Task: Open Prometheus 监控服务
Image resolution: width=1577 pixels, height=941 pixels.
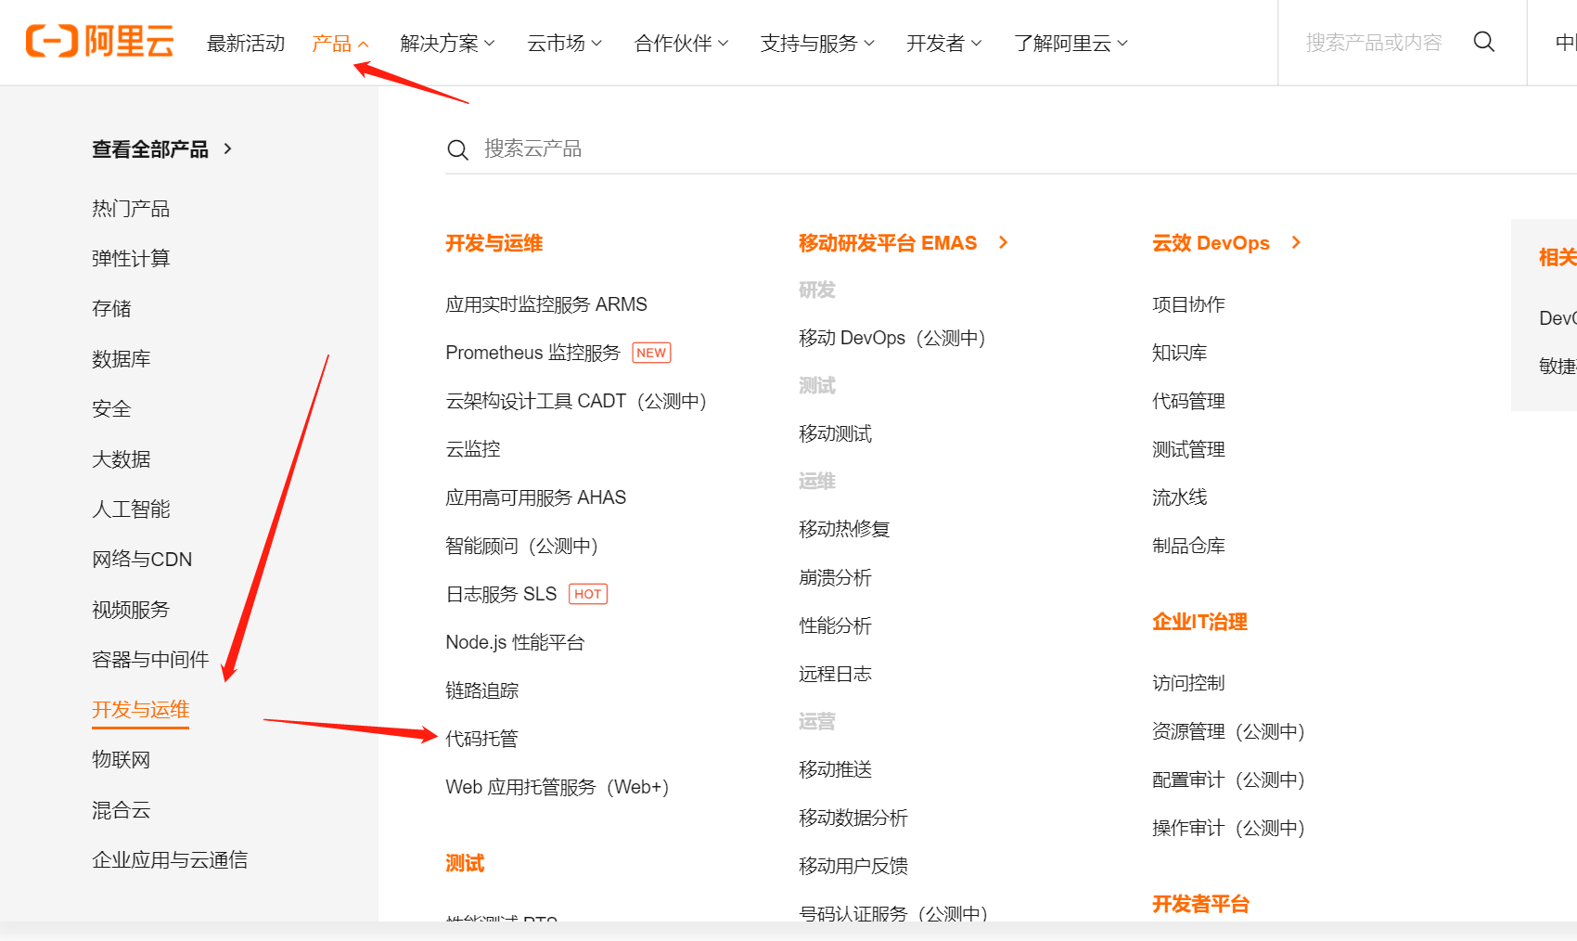Action: click(x=532, y=353)
